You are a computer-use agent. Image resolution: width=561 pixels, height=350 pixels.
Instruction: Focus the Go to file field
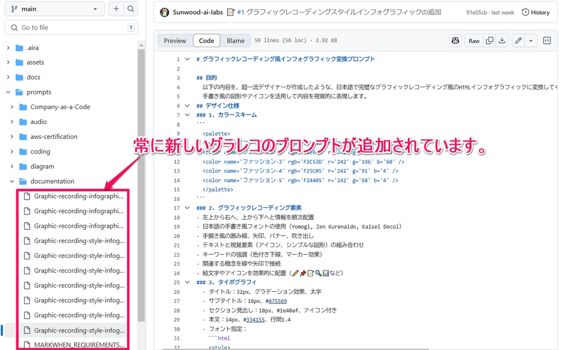click(x=71, y=27)
